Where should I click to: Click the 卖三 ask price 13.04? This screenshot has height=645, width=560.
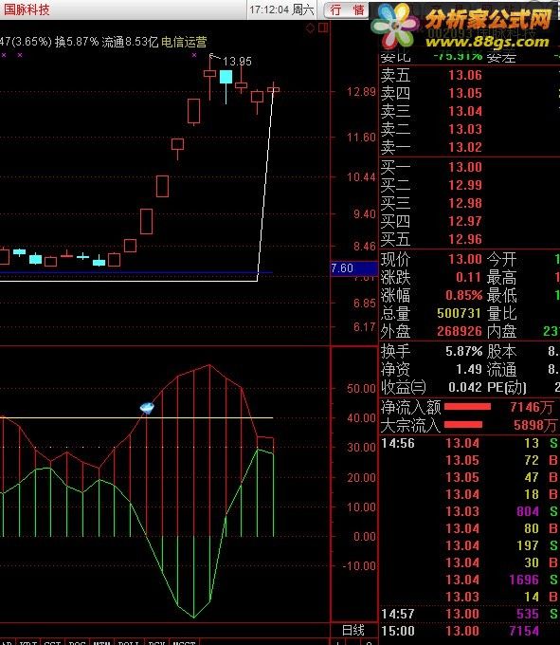point(464,112)
